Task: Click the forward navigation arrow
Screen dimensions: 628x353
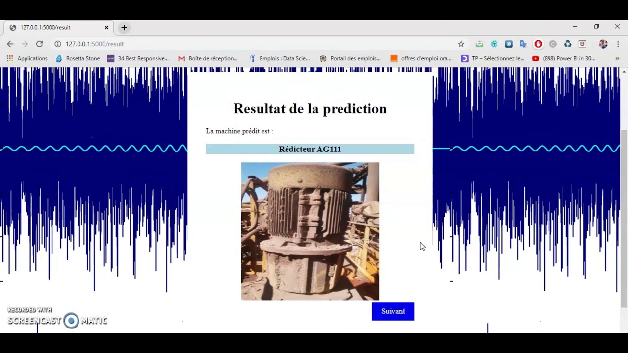Action: (25, 44)
